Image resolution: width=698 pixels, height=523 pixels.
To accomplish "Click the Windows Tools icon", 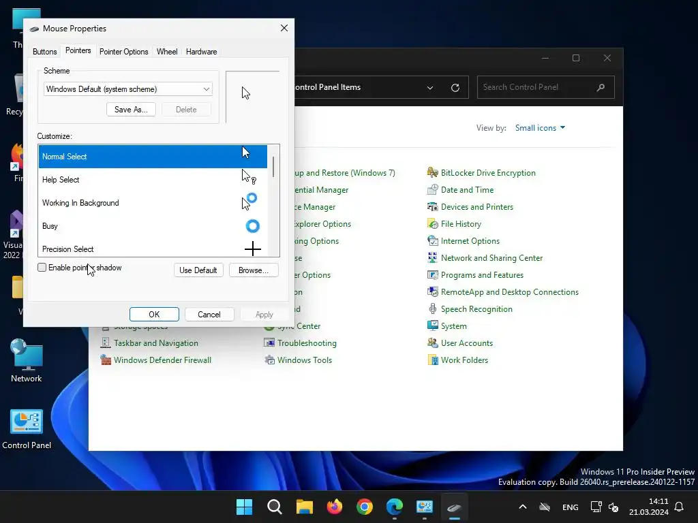I will click(269, 360).
